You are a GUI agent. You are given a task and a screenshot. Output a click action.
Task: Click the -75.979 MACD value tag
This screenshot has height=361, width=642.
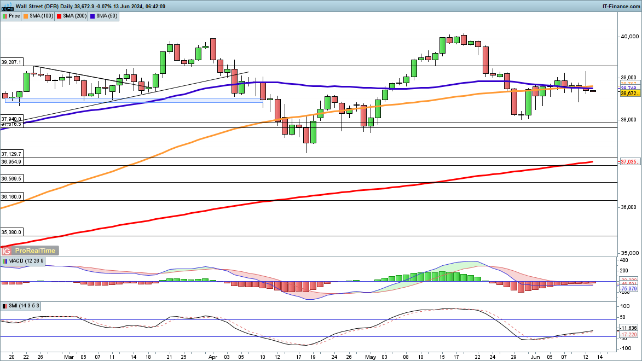pyautogui.click(x=629, y=289)
